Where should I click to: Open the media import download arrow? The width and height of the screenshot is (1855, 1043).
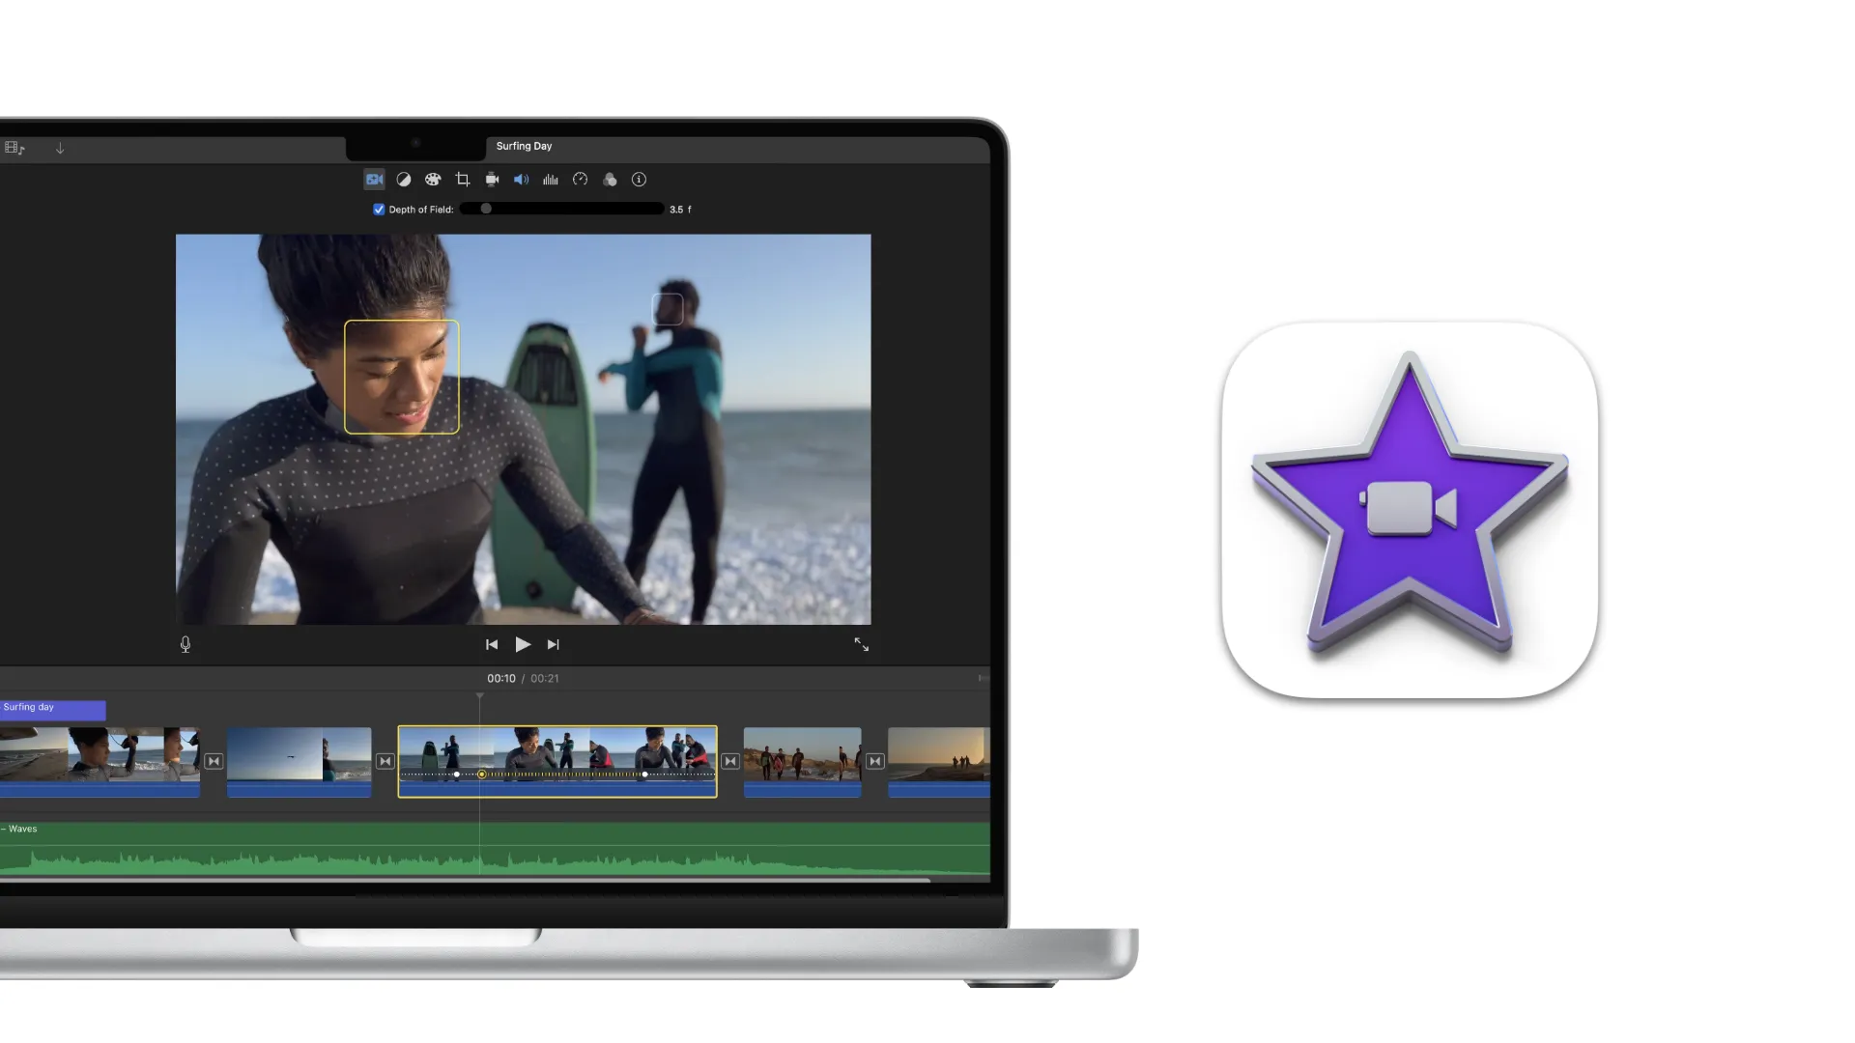click(x=60, y=148)
